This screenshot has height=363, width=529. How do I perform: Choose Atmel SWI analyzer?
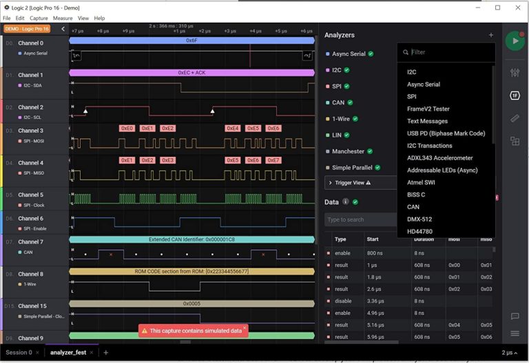click(421, 182)
